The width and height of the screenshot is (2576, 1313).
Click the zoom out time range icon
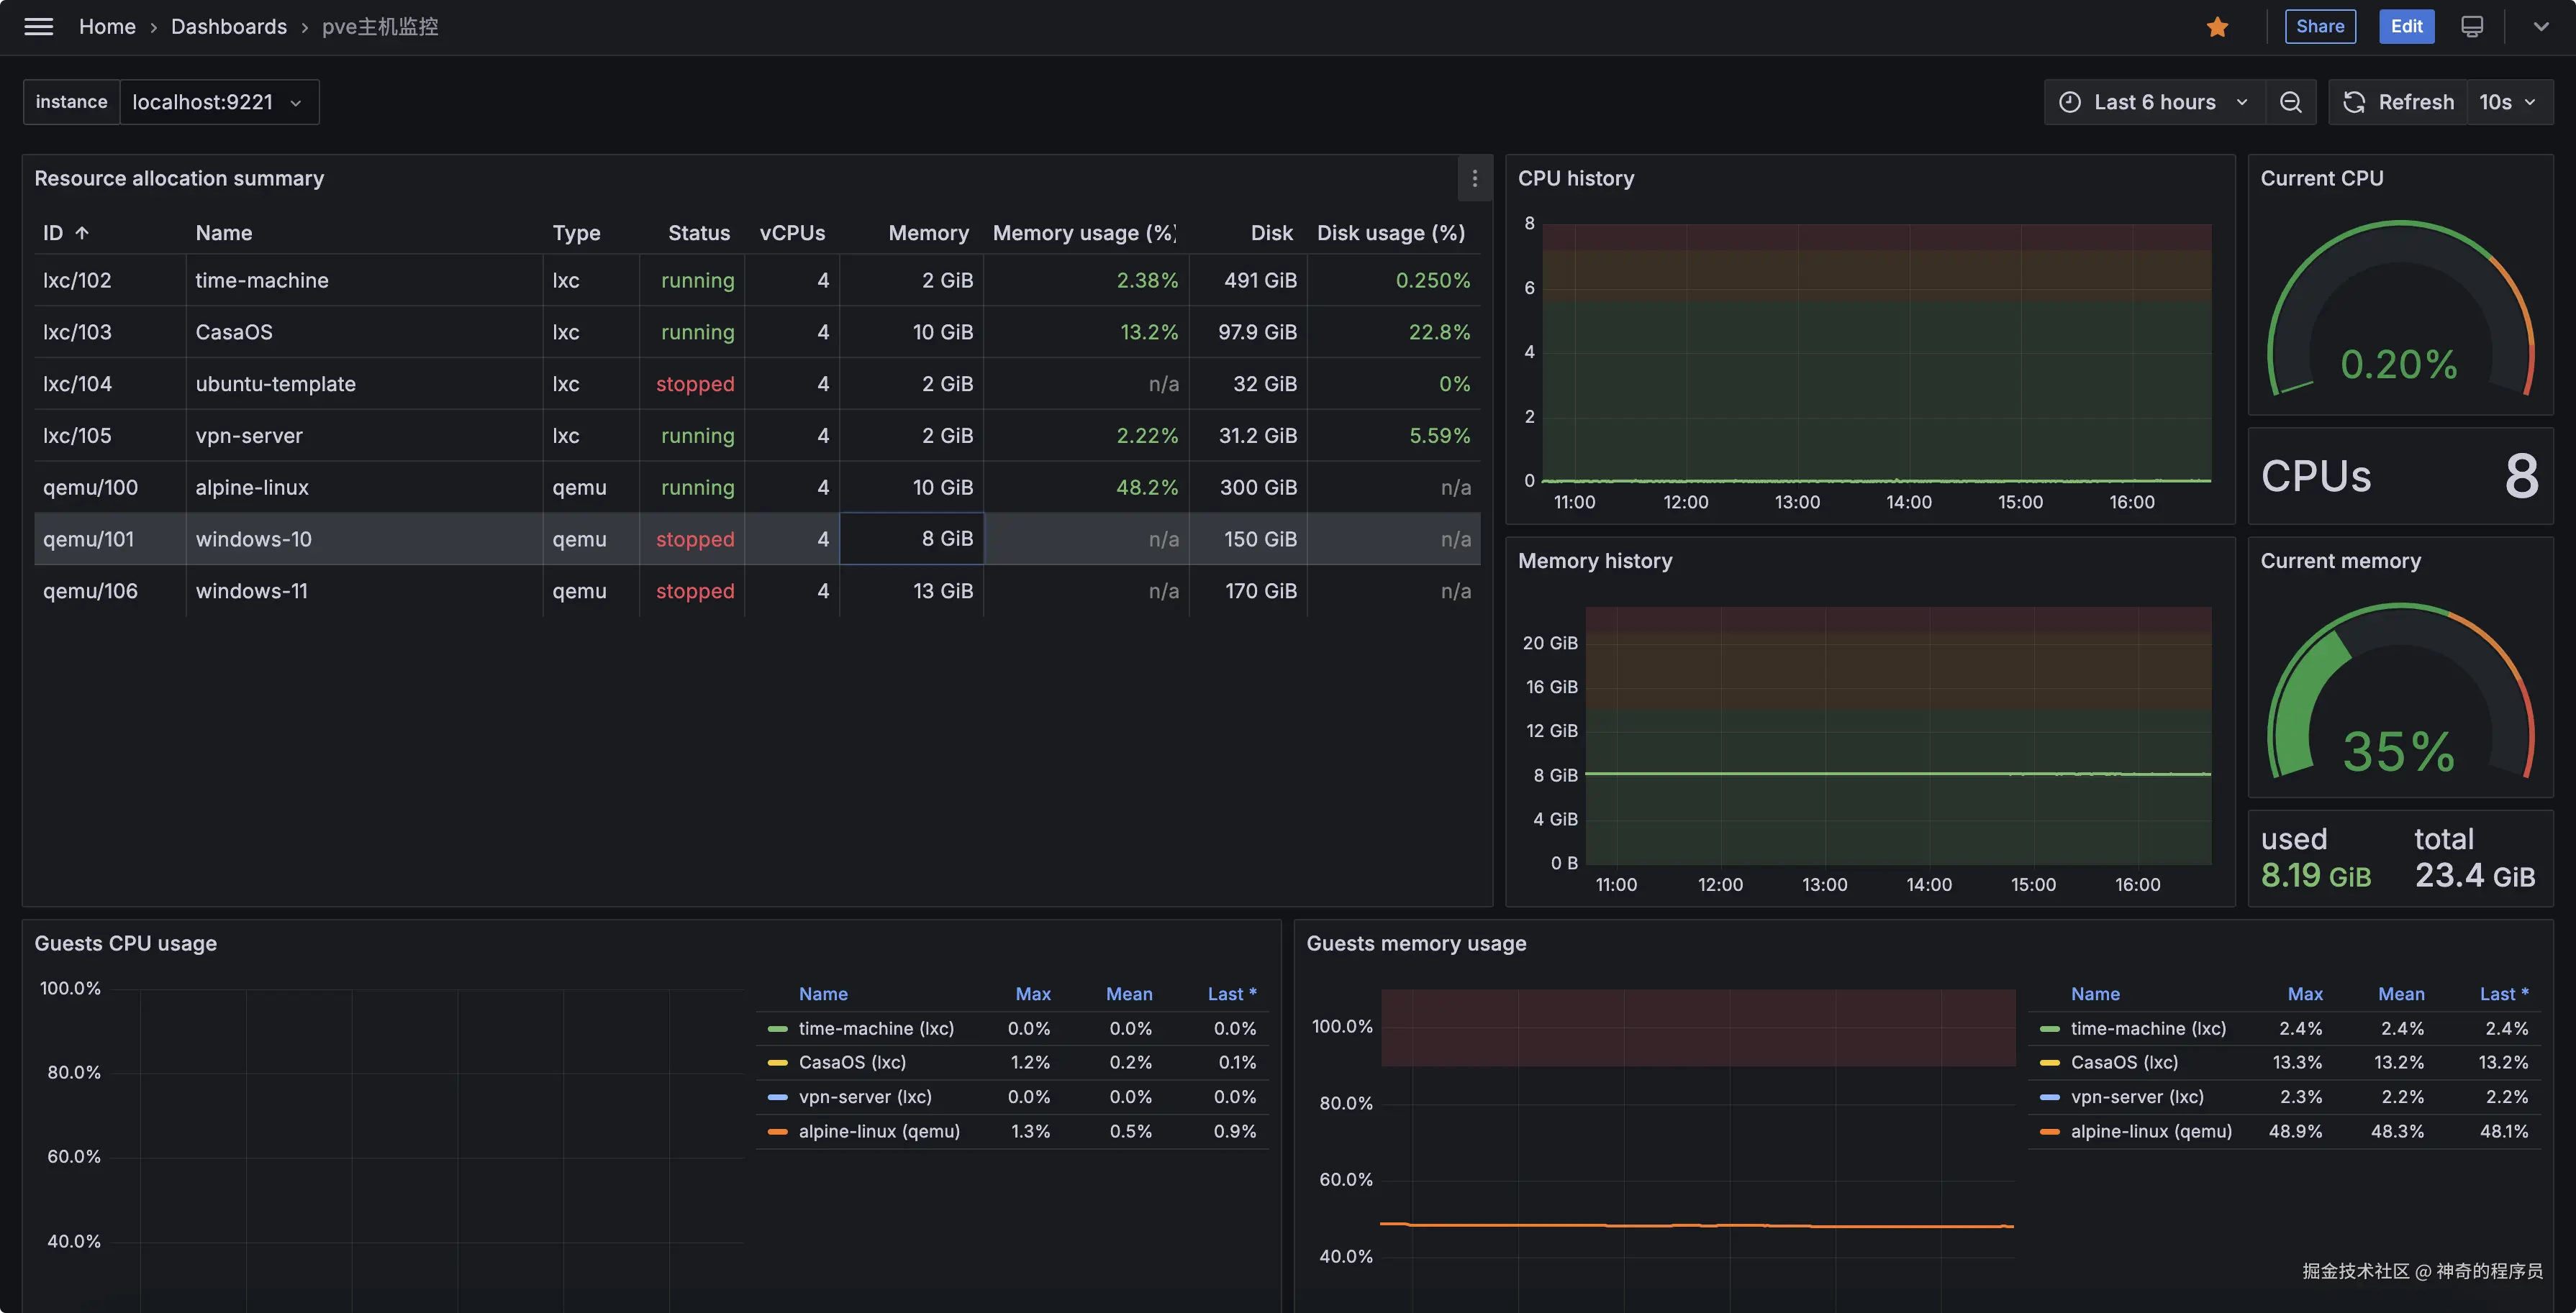[x=2290, y=102]
